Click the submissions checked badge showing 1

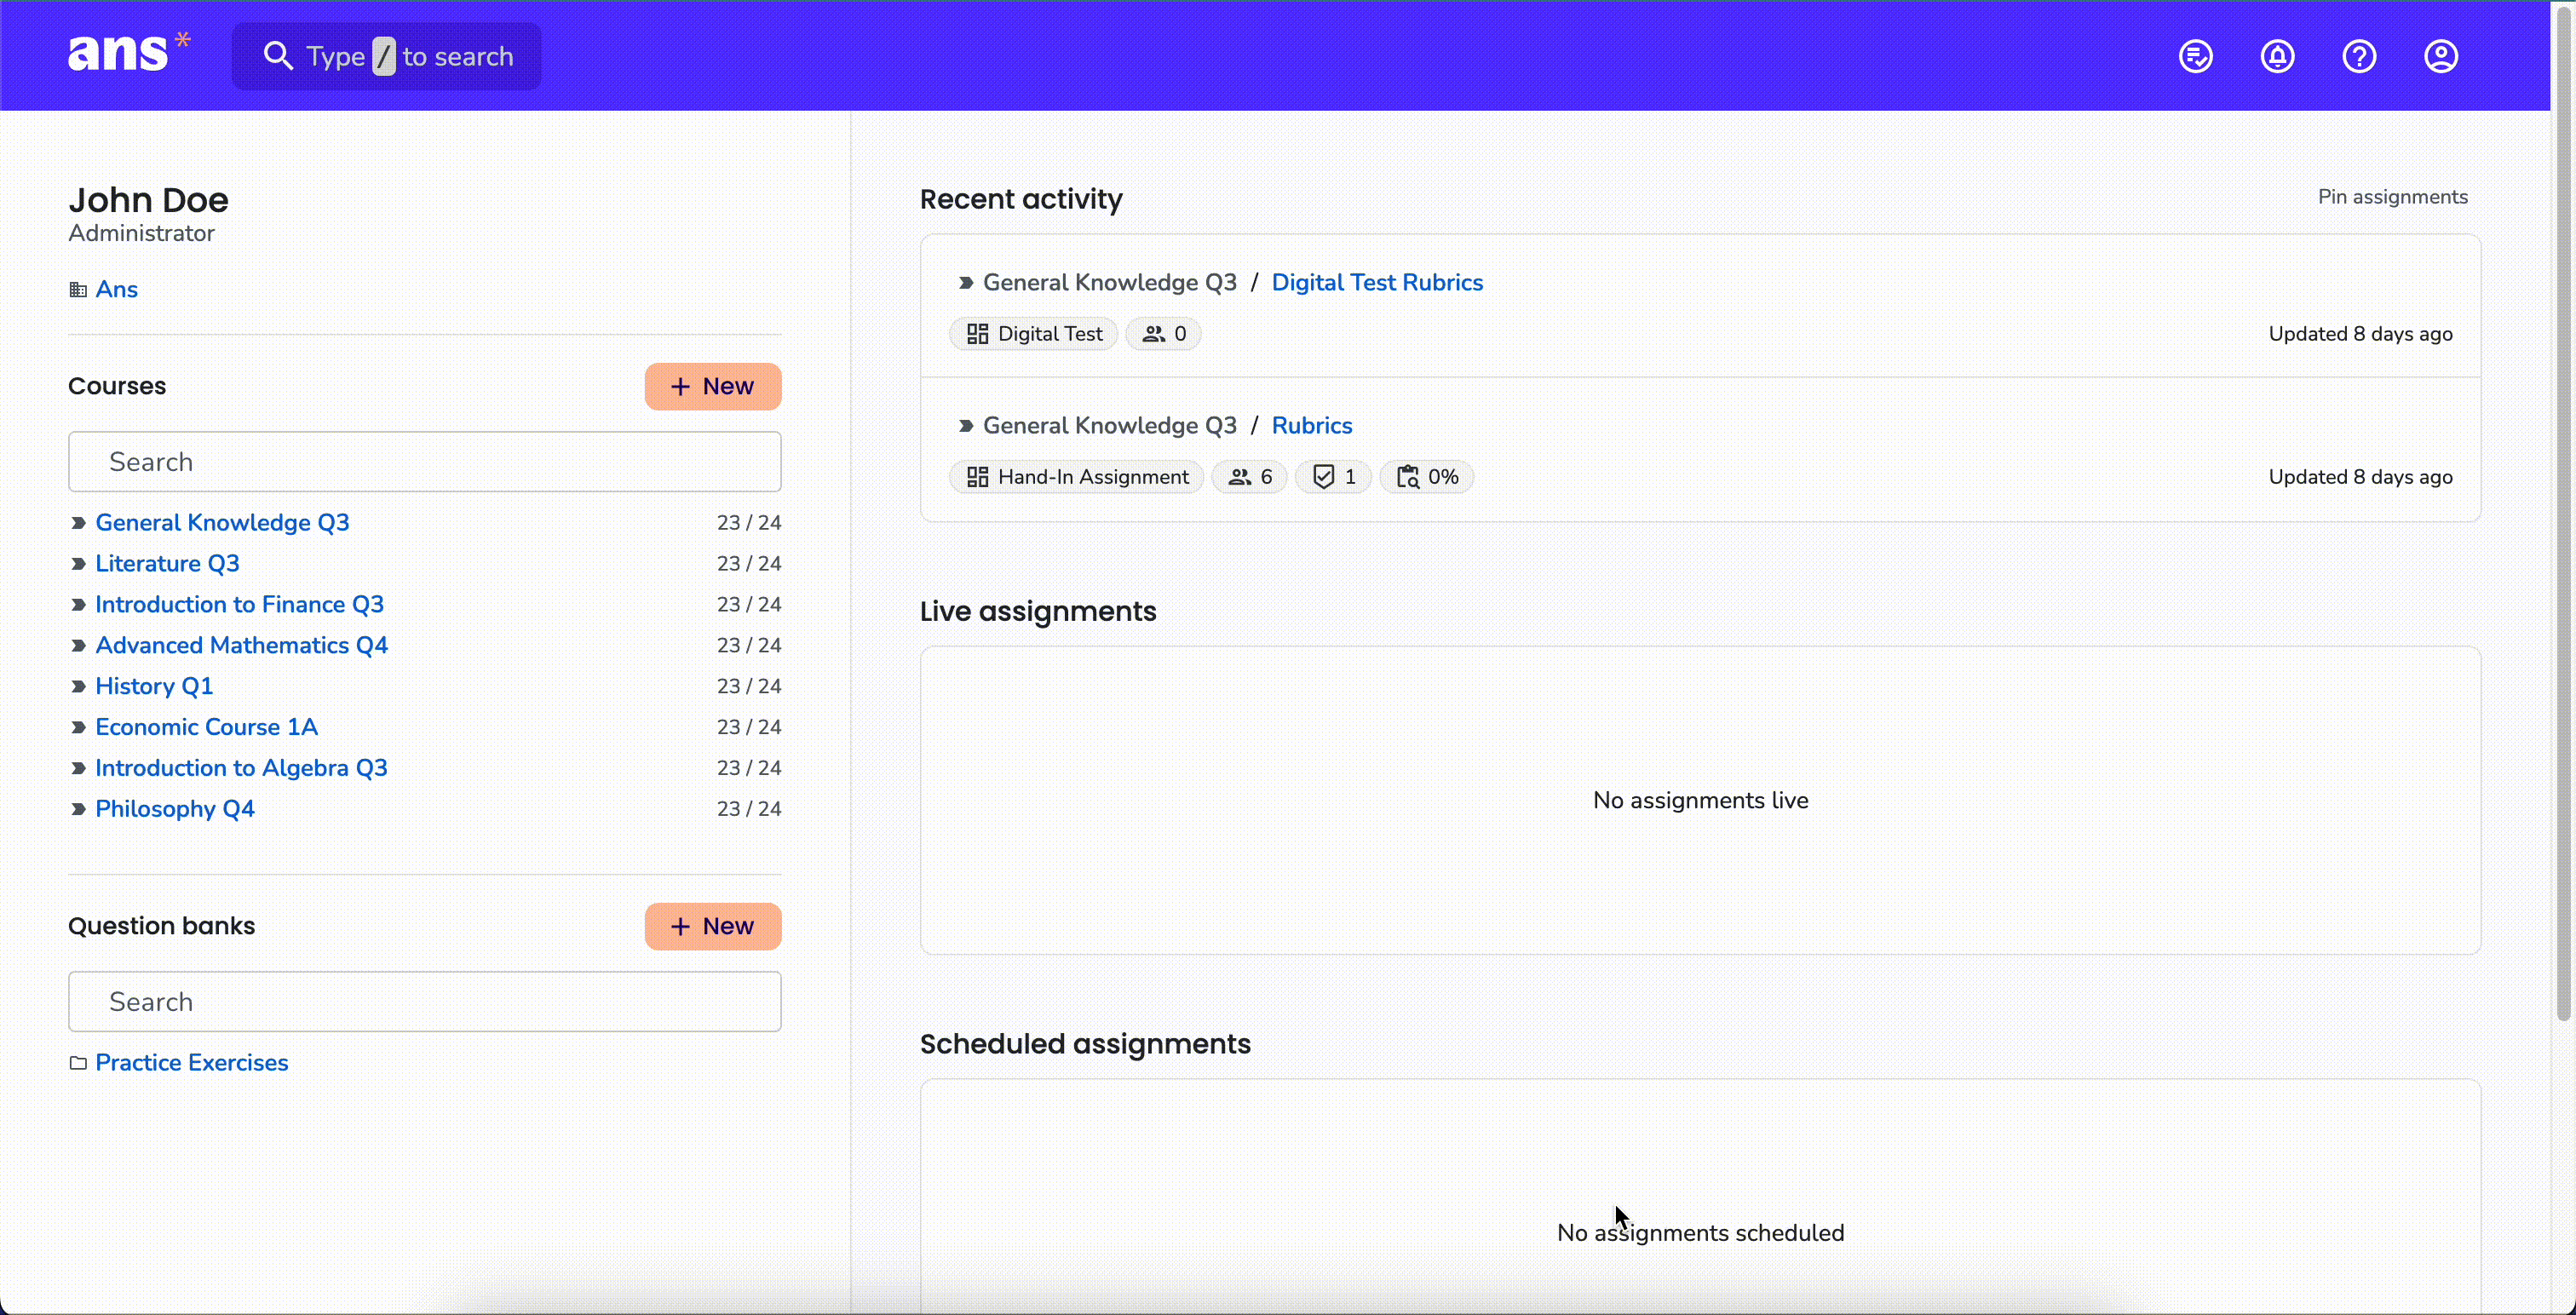tap(1333, 477)
